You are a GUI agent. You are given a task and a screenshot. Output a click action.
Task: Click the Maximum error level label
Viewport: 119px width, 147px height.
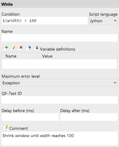(x=21, y=76)
